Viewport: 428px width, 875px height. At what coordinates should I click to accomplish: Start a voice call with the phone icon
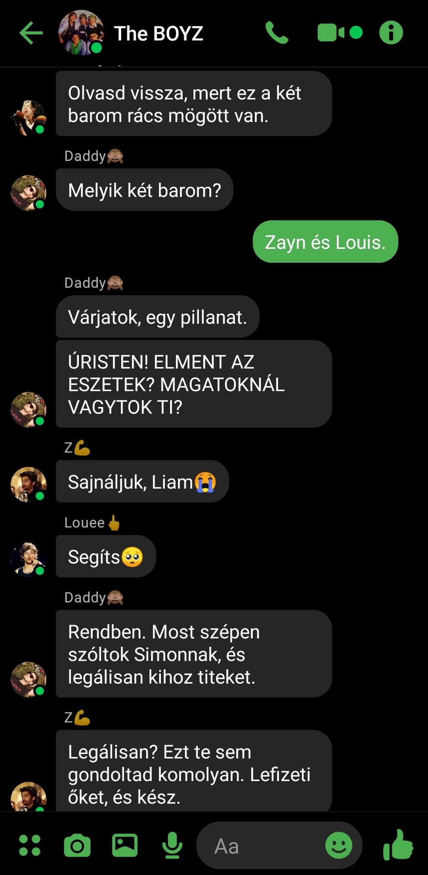tap(277, 33)
